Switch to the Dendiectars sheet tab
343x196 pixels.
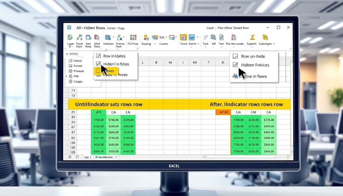tap(105, 157)
